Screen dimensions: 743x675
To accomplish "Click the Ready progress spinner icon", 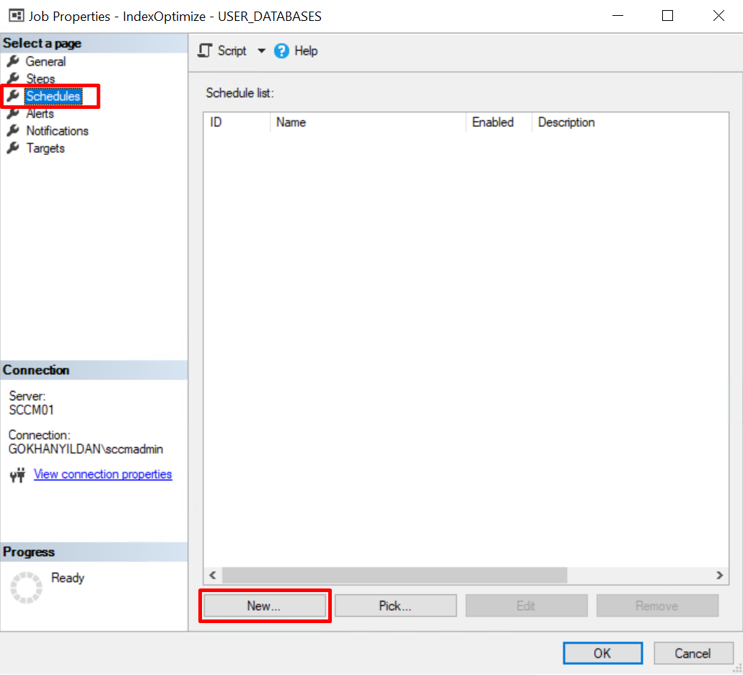I will pyautogui.click(x=26, y=587).
